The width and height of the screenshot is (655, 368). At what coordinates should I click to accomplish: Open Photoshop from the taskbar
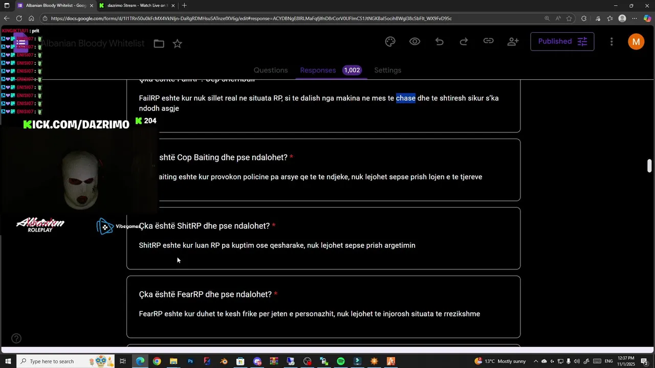[190, 361]
